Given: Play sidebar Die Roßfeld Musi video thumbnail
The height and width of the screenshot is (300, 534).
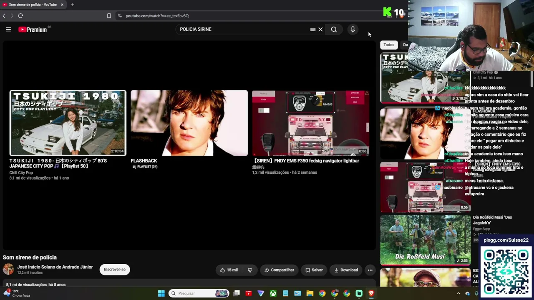Looking at the screenshot, I should (426, 240).
